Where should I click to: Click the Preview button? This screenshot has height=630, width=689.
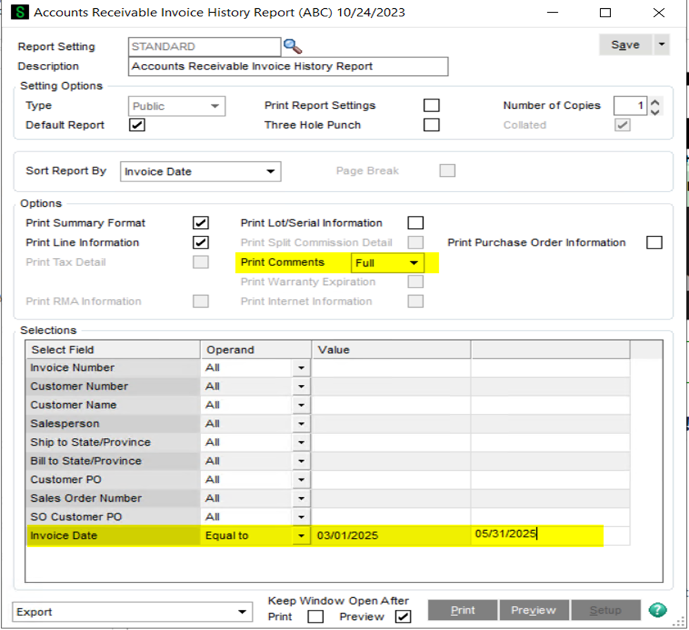533,610
